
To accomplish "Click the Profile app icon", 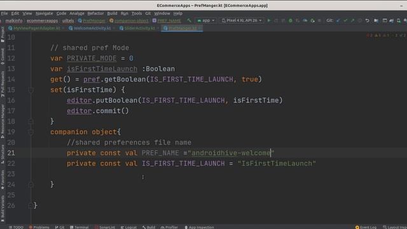I will point(305,20).
